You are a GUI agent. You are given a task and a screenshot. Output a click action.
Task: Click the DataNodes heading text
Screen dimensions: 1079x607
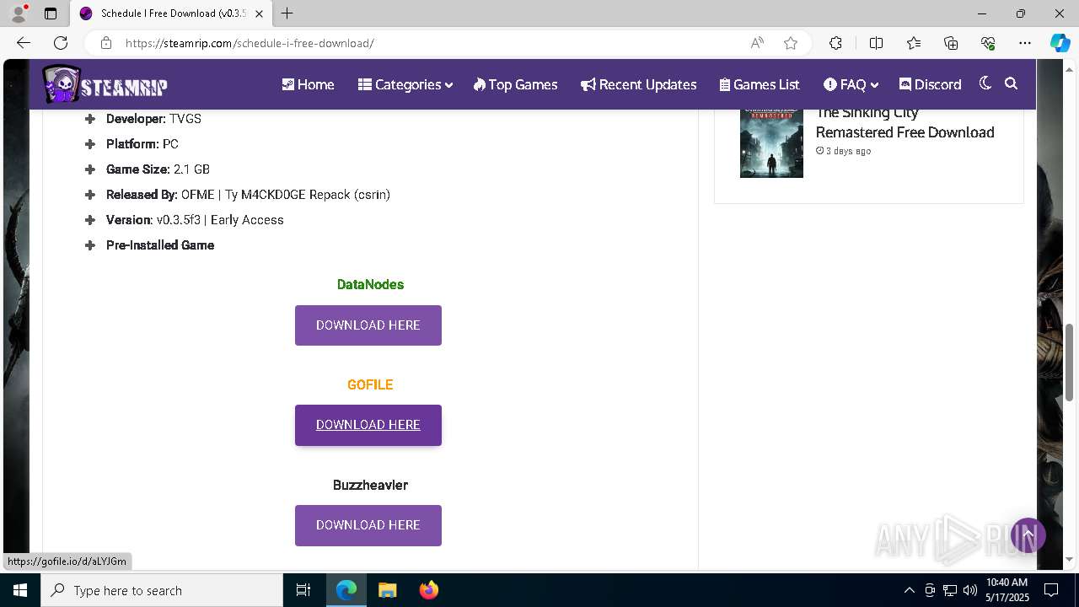coord(370,284)
